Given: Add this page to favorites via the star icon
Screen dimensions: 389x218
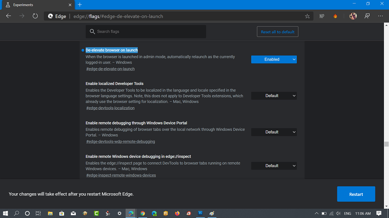Looking at the screenshot, I should tap(307, 16).
